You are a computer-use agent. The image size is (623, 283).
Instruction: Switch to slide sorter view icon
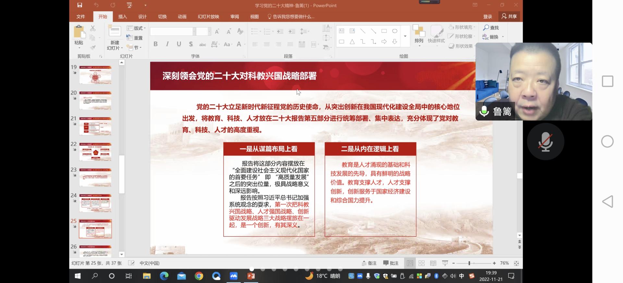click(421, 263)
